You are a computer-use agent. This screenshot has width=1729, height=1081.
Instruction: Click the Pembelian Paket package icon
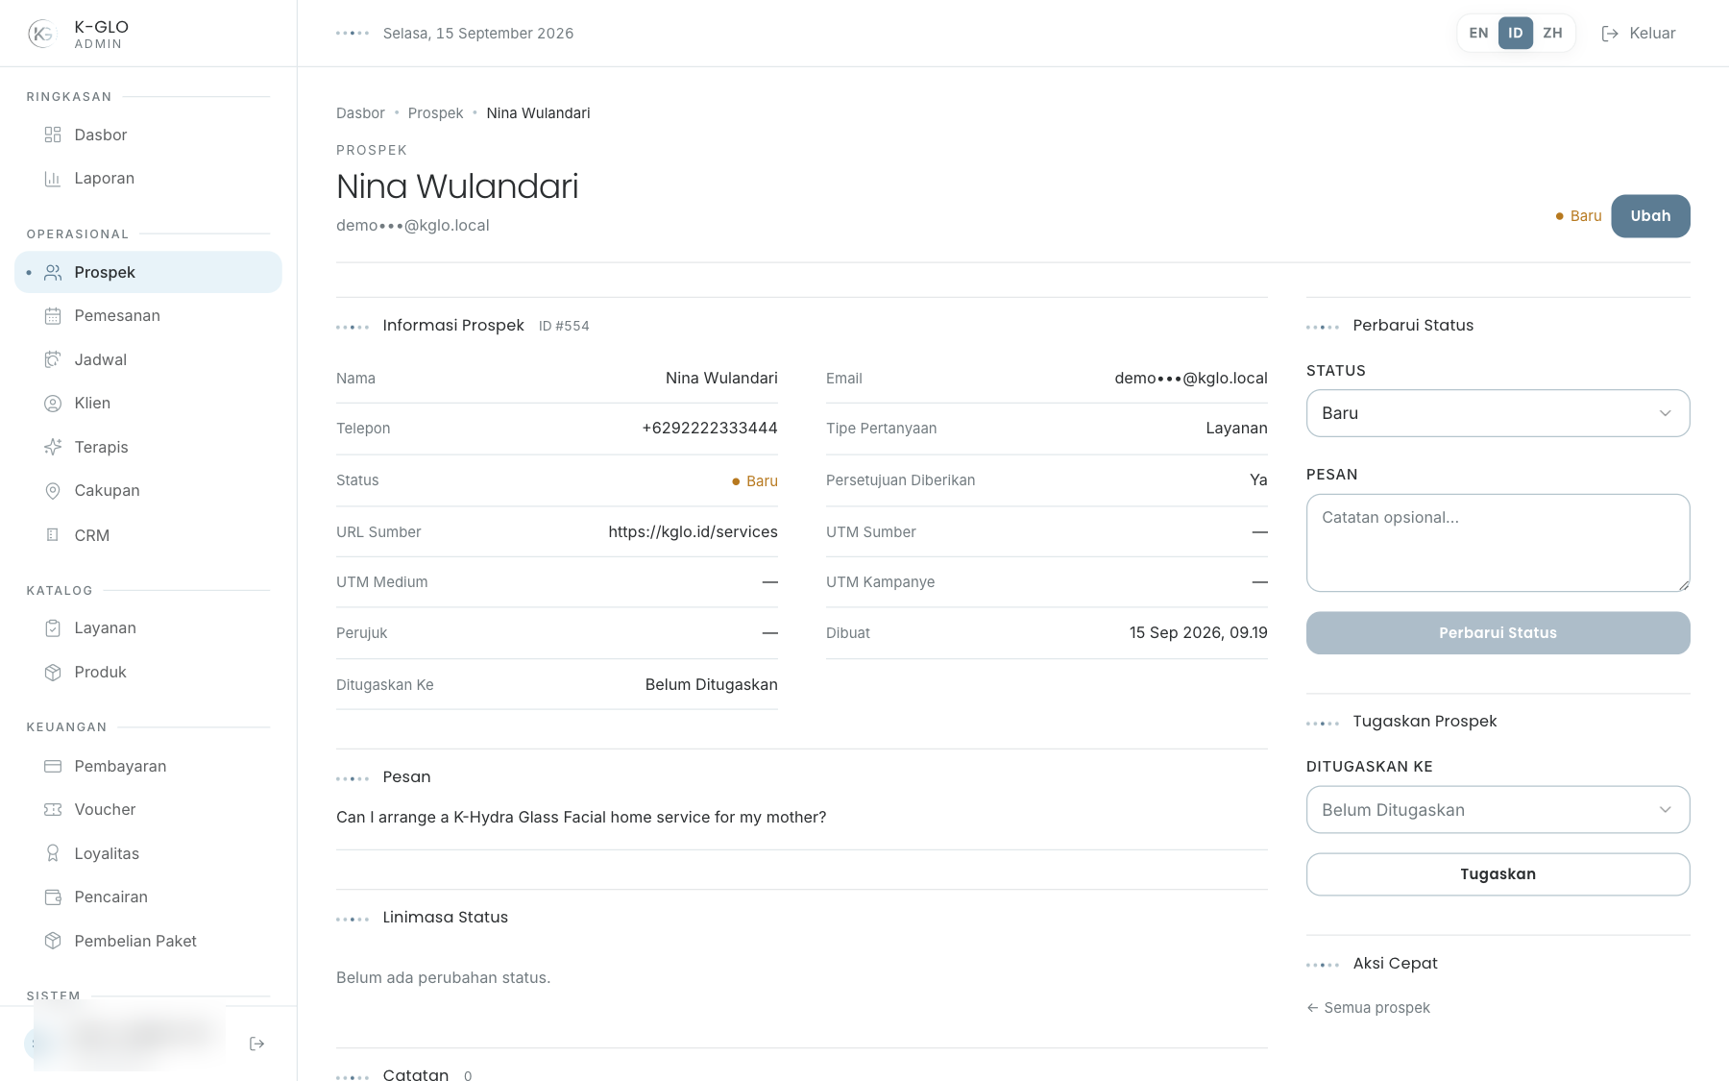(53, 941)
